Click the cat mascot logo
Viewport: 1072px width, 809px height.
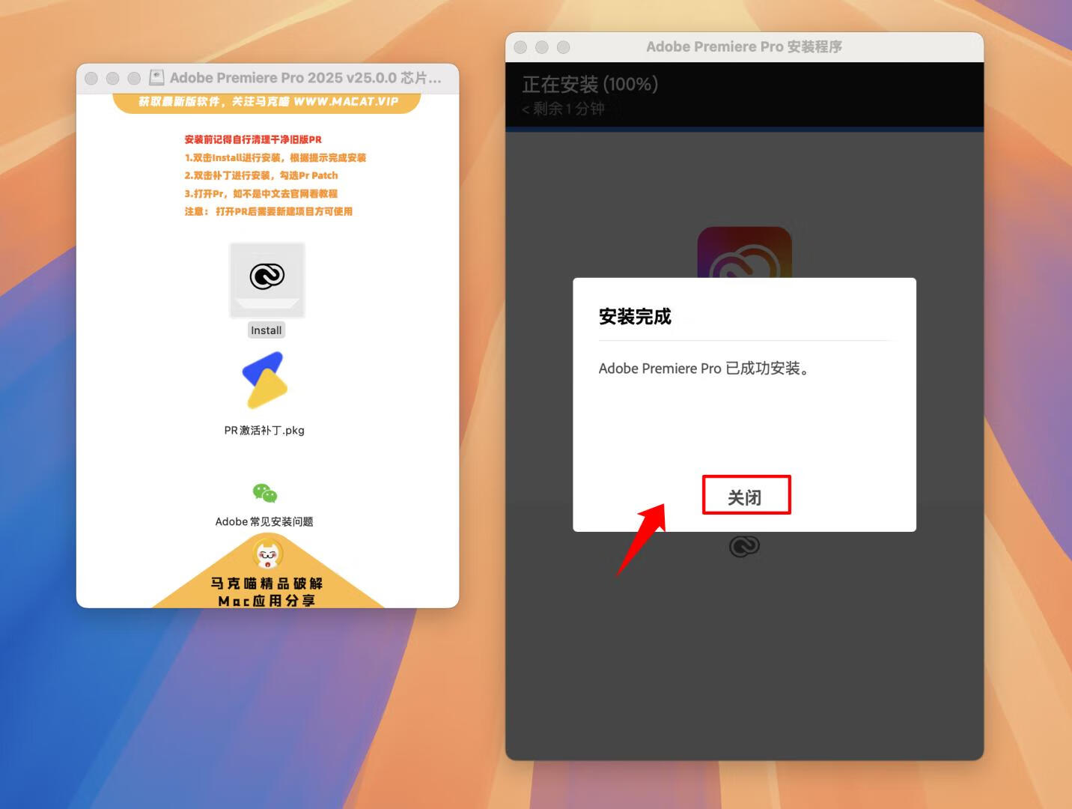coord(268,554)
